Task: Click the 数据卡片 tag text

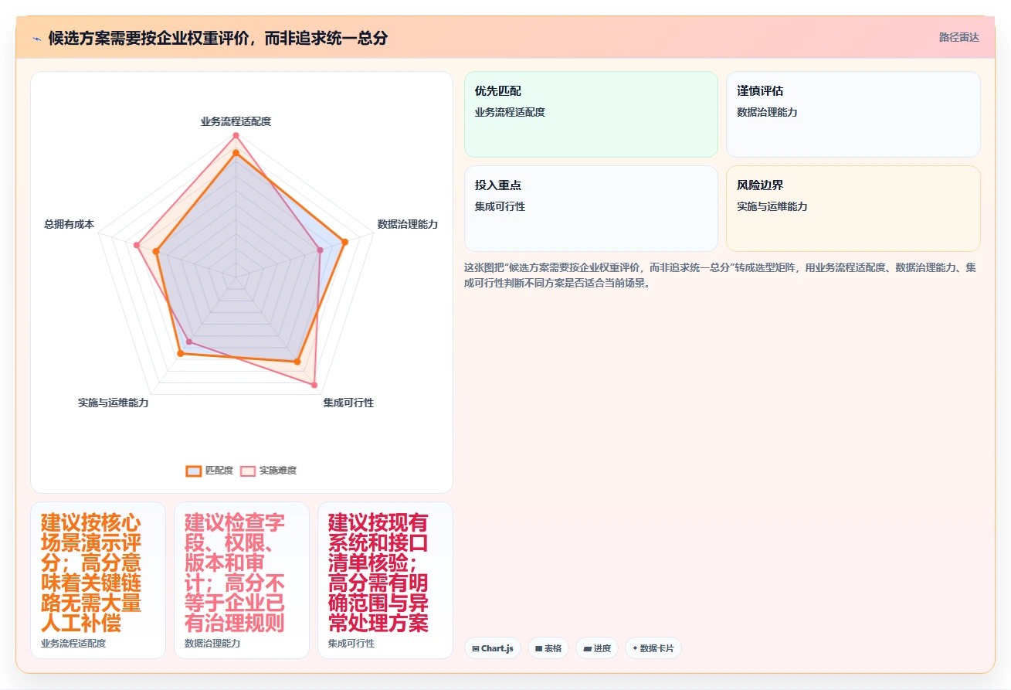Action: point(656,648)
